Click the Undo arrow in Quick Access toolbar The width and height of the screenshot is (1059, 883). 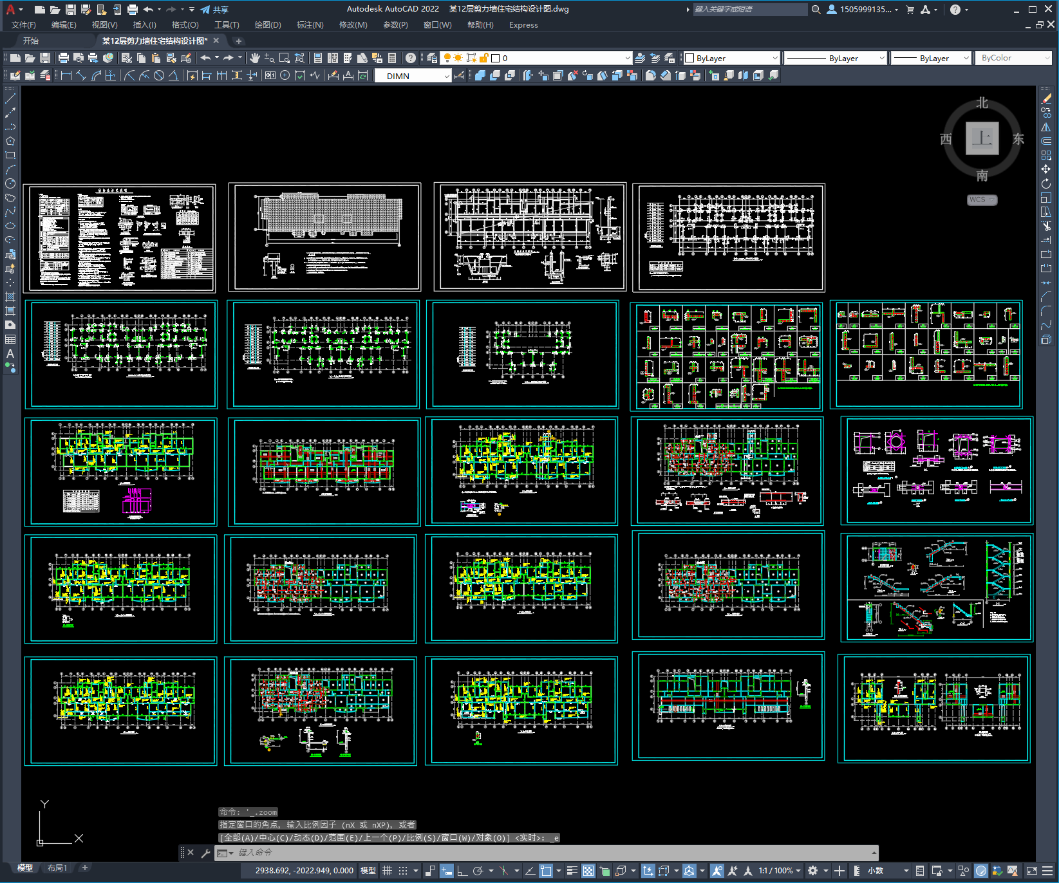click(x=148, y=9)
